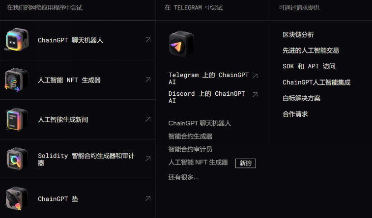The image size is (372, 218).
Task: Open the Telegram 上的 ChainGPT AI link
Action: [208, 79]
